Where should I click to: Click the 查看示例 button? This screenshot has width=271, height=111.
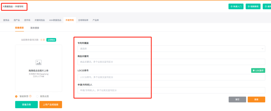tap(26, 105)
